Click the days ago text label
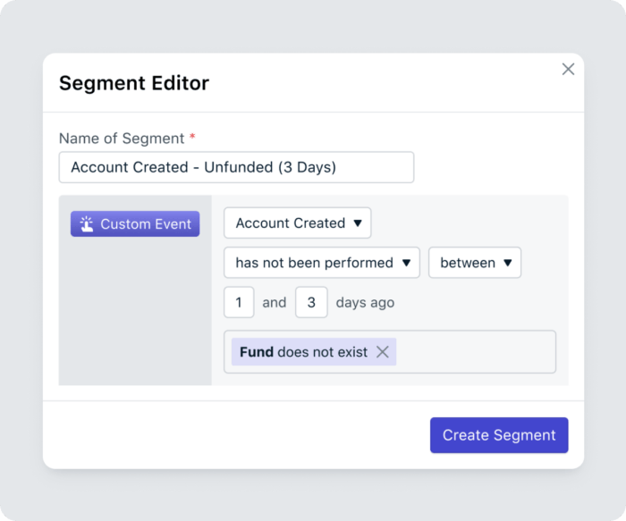The width and height of the screenshot is (626, 521). point(365,302)
